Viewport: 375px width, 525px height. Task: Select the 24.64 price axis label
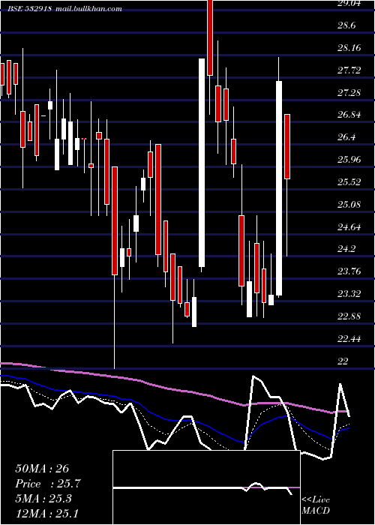click(349, 227)
